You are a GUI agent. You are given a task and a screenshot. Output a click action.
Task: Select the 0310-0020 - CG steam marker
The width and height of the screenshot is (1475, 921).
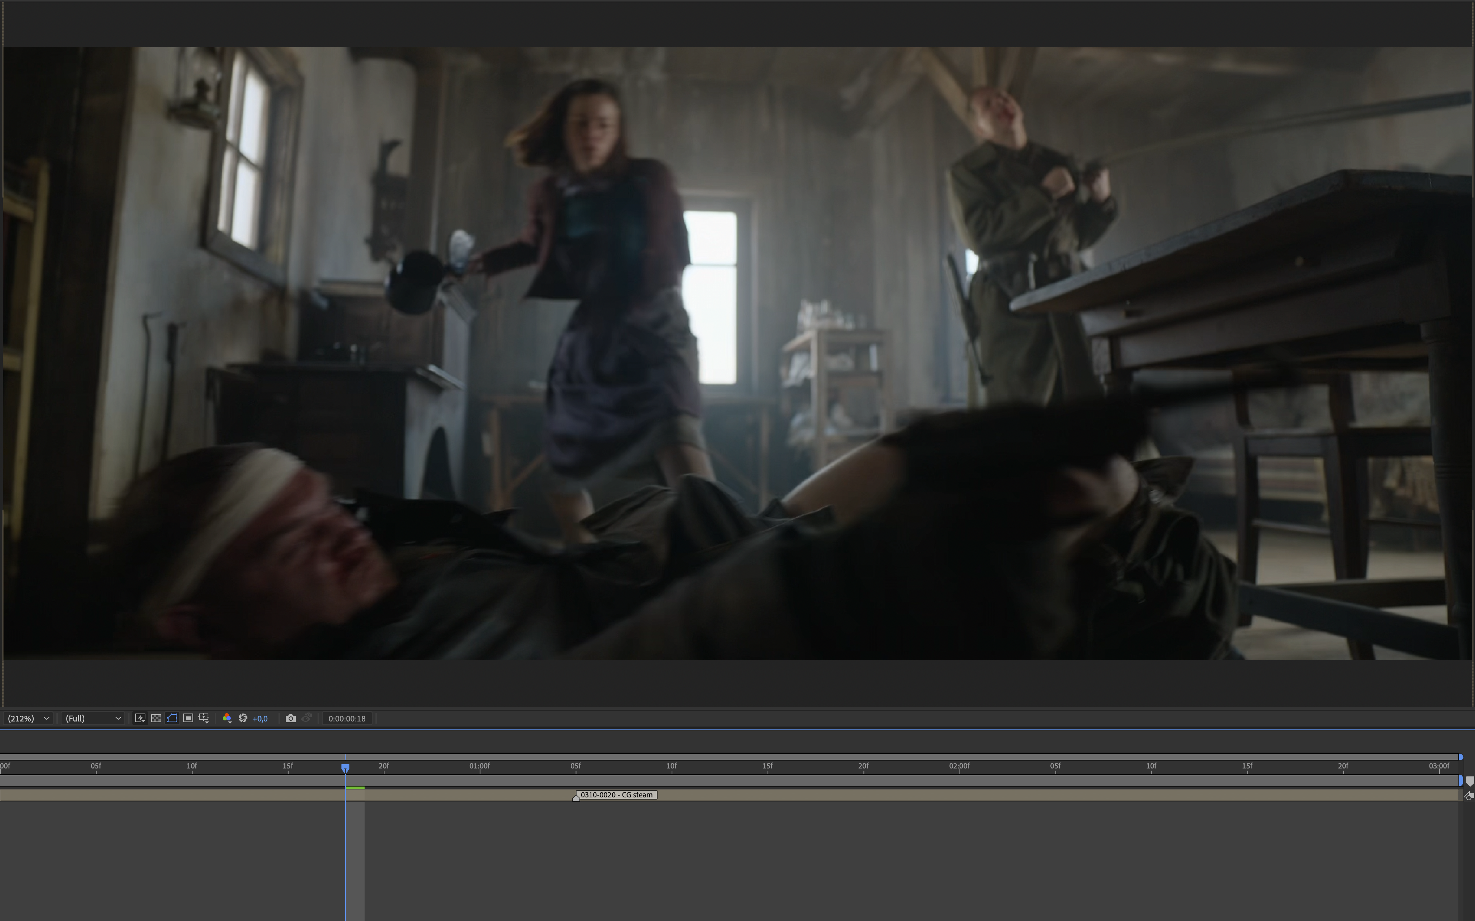coord(616,795)
